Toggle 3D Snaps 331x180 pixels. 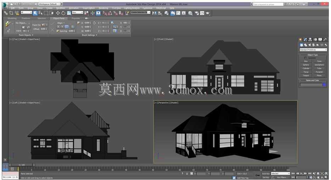[105, 13]
